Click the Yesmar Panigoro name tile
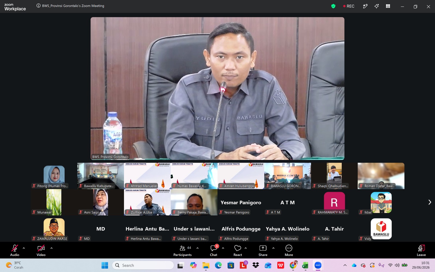The width and height of the screenshot is (435, 272). pyautogui.click(x=241, y=202)
